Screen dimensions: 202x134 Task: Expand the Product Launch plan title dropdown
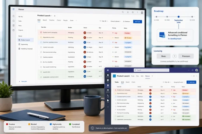(x=52, y=16)
